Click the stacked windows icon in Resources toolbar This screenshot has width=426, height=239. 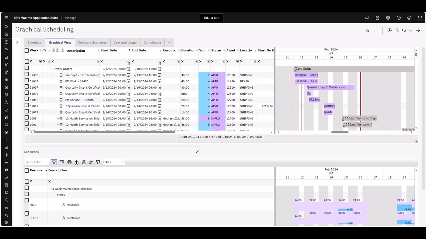(x=91, y=162)
